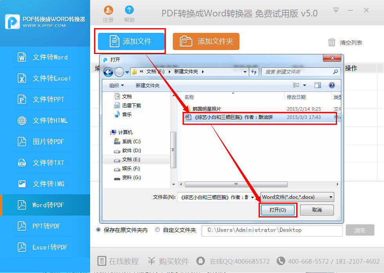Select 文件转PPT in sidebar
Viewport: 384px width, 273px height.
pyautogui.click(x=45, y=99)
